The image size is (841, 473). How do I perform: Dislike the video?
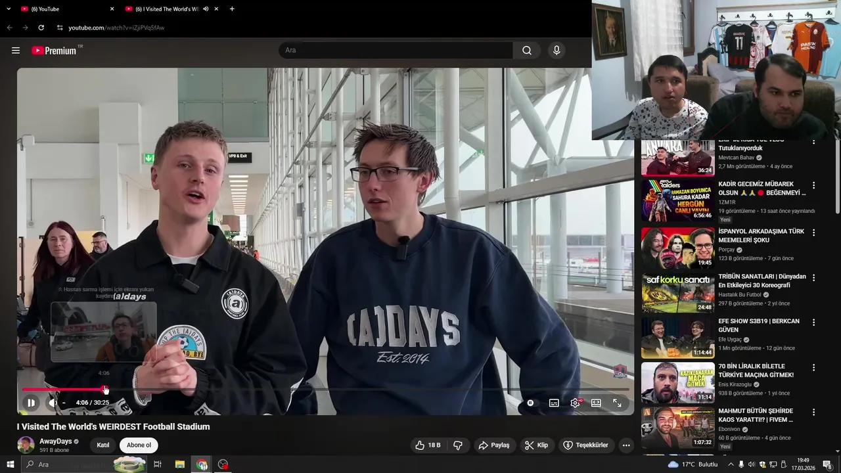pos(458,445)
